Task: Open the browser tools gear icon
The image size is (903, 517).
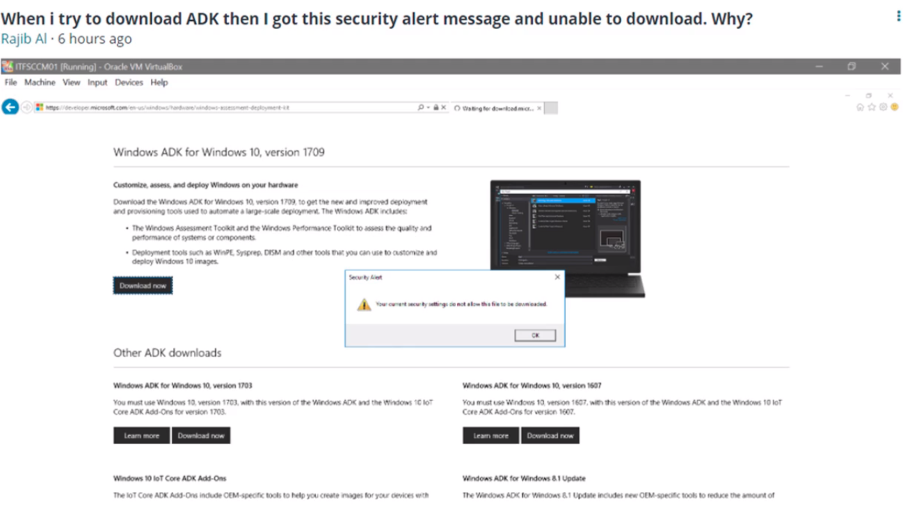Action: 883,107
